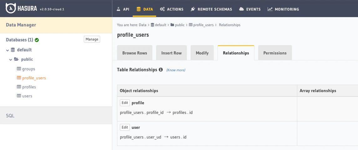The height and width of the screenshot is (150, 358).
Task: Click the profile_users breadcrumb link
Action: [203, 25]
